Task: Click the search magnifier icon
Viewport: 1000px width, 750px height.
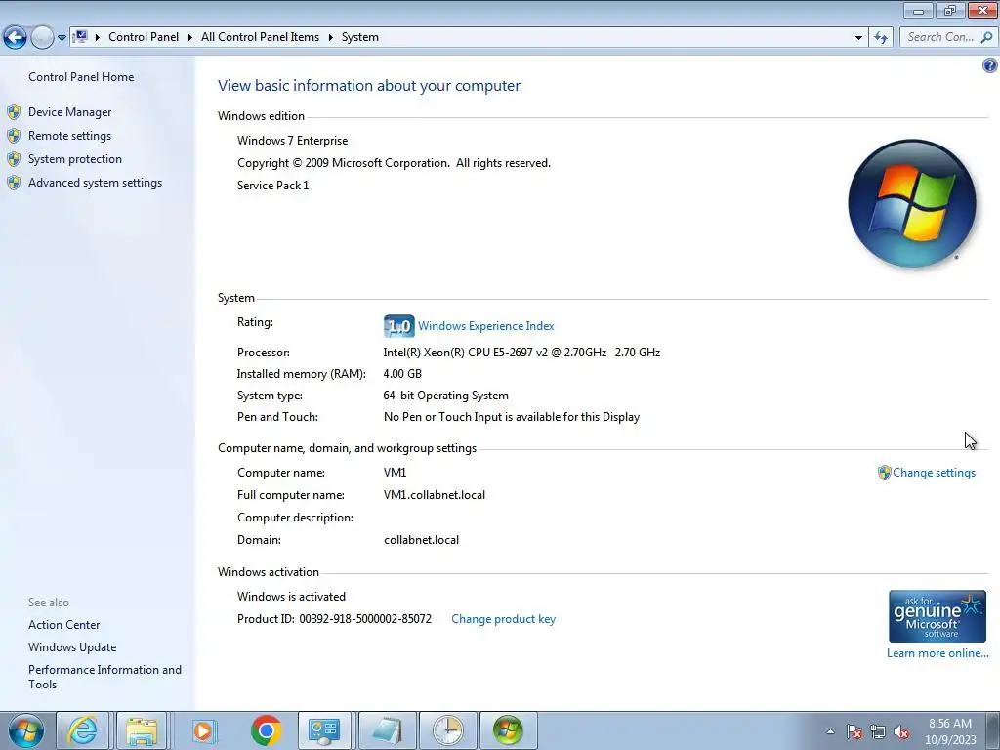Action: coord(986,37)
